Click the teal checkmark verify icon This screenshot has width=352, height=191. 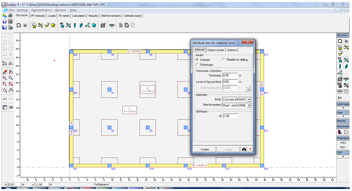[x=94, y=25]
